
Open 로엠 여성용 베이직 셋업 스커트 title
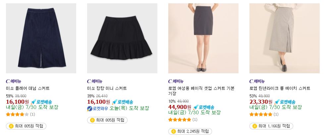pyautogui.click(x=201, y=91)
